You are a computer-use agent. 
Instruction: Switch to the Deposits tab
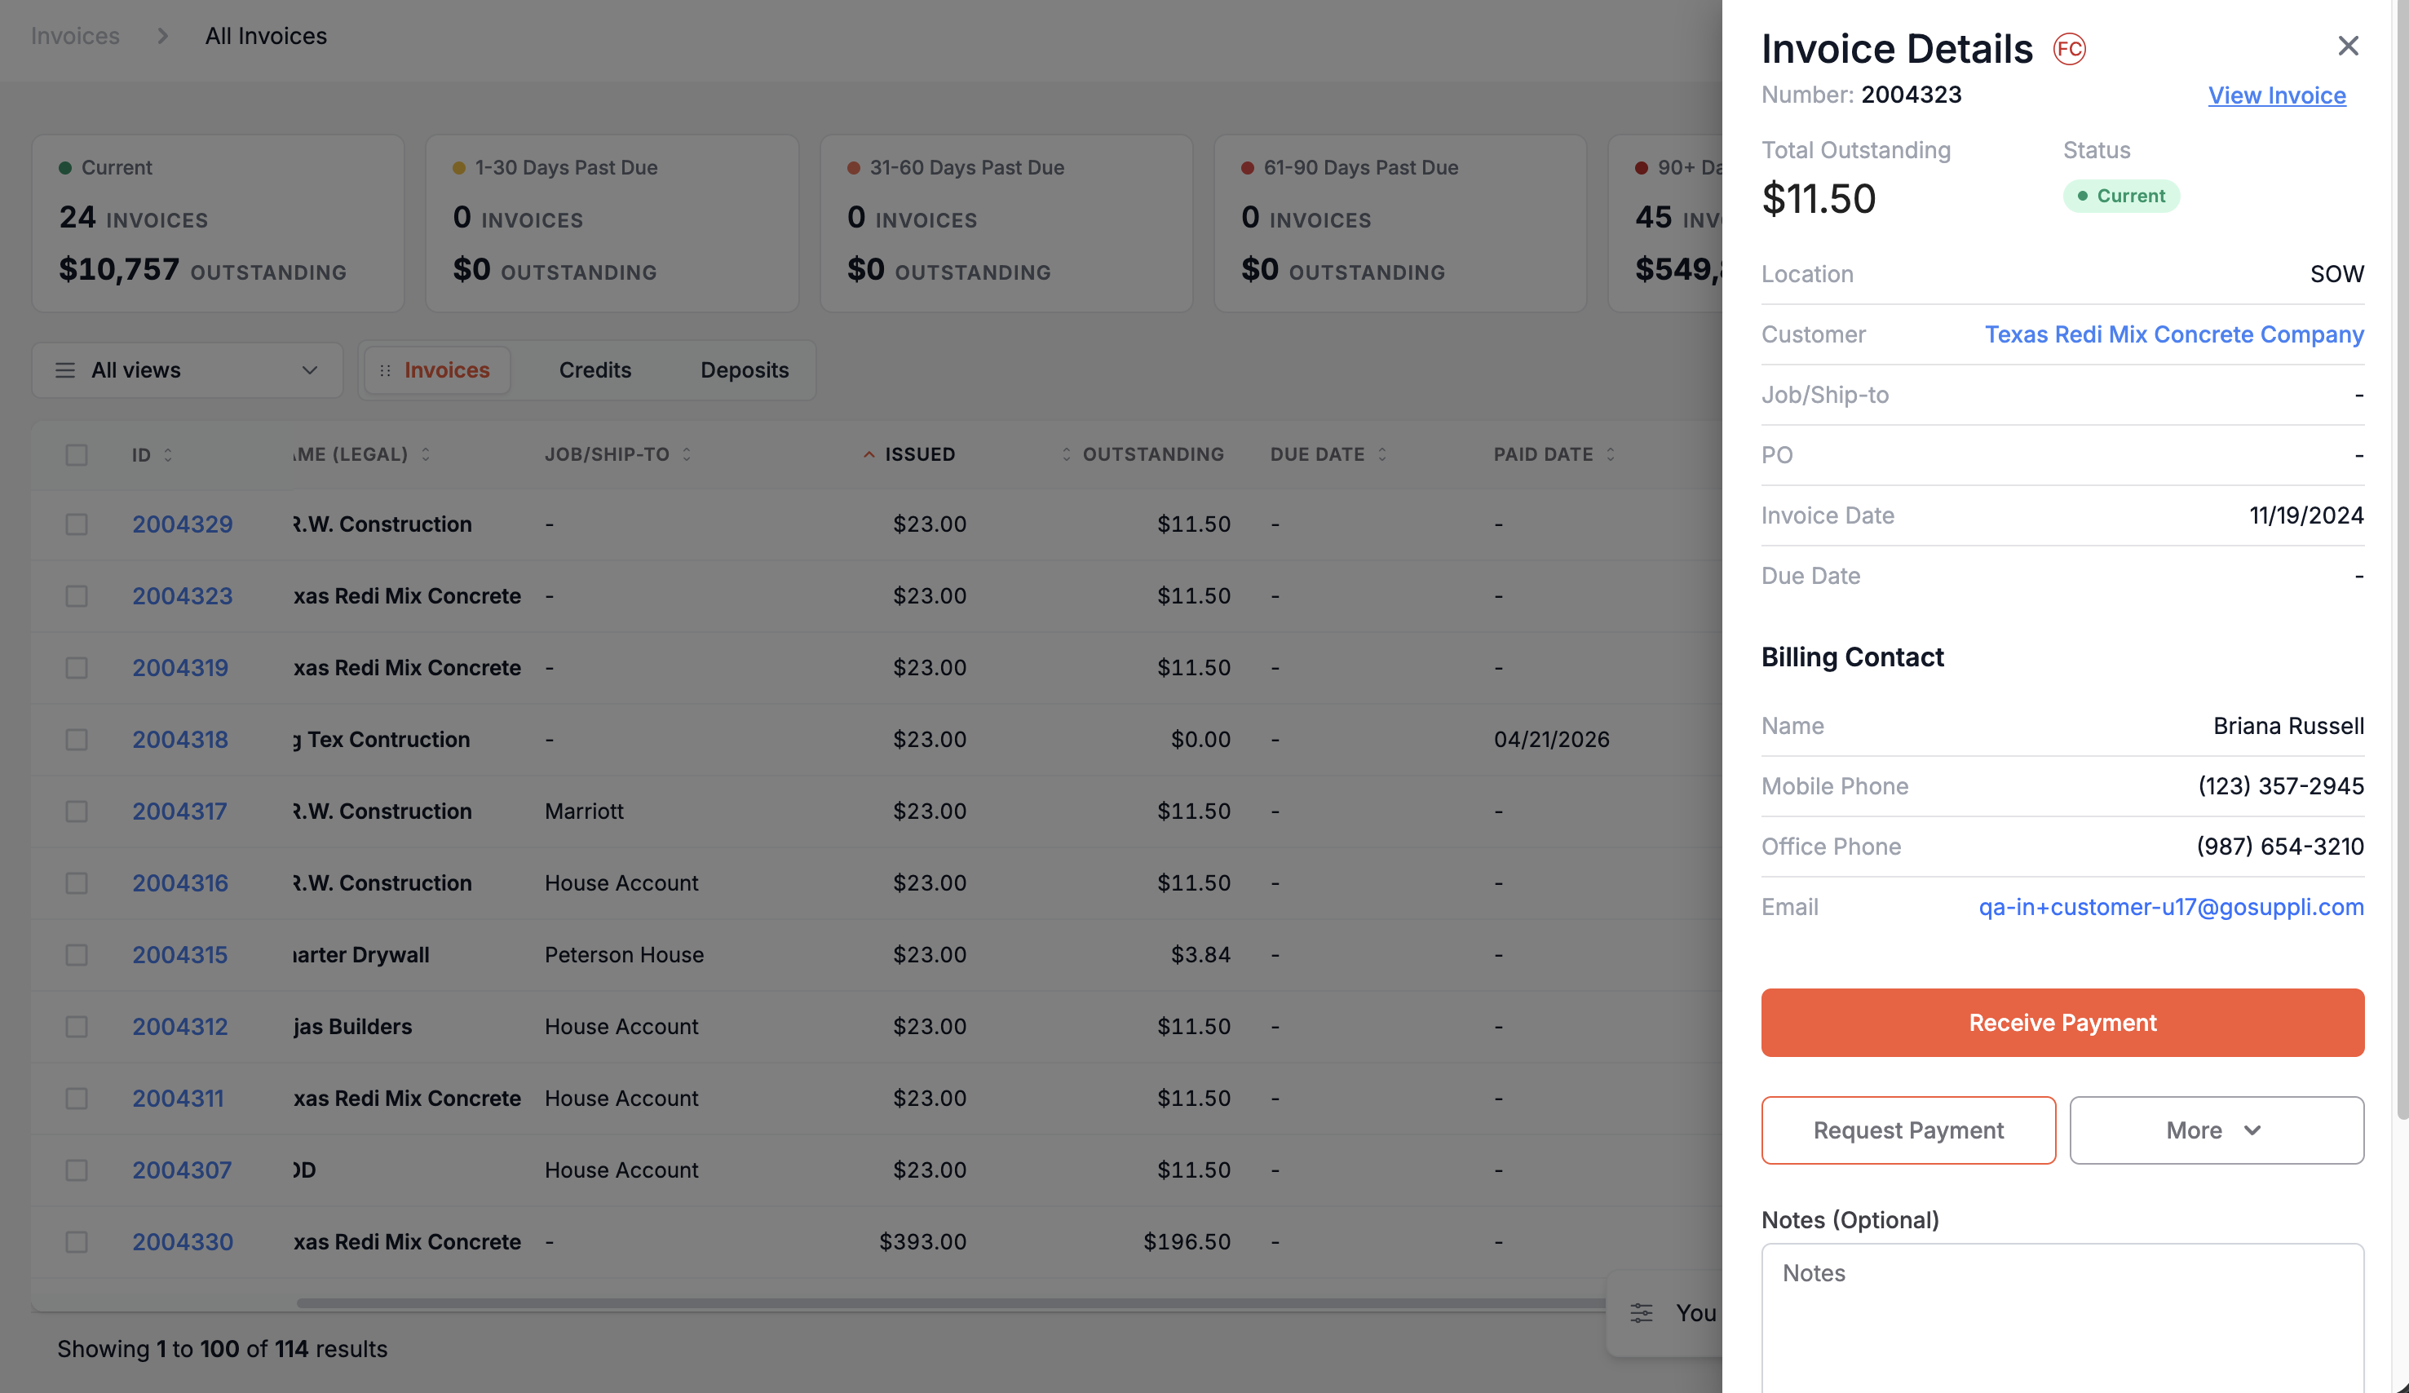[745, 370]
